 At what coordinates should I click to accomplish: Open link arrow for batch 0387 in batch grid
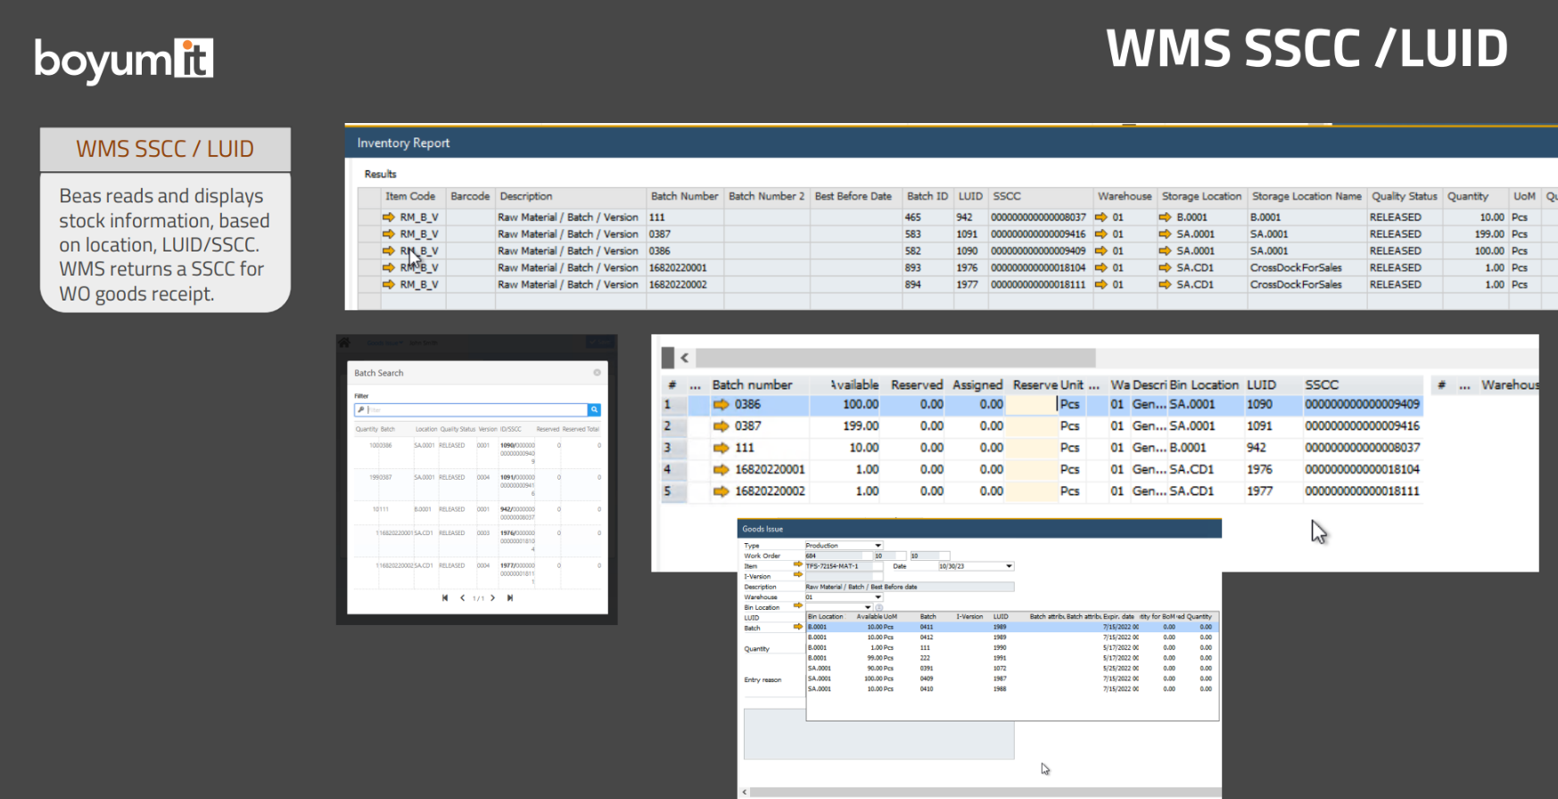(721, 426)
